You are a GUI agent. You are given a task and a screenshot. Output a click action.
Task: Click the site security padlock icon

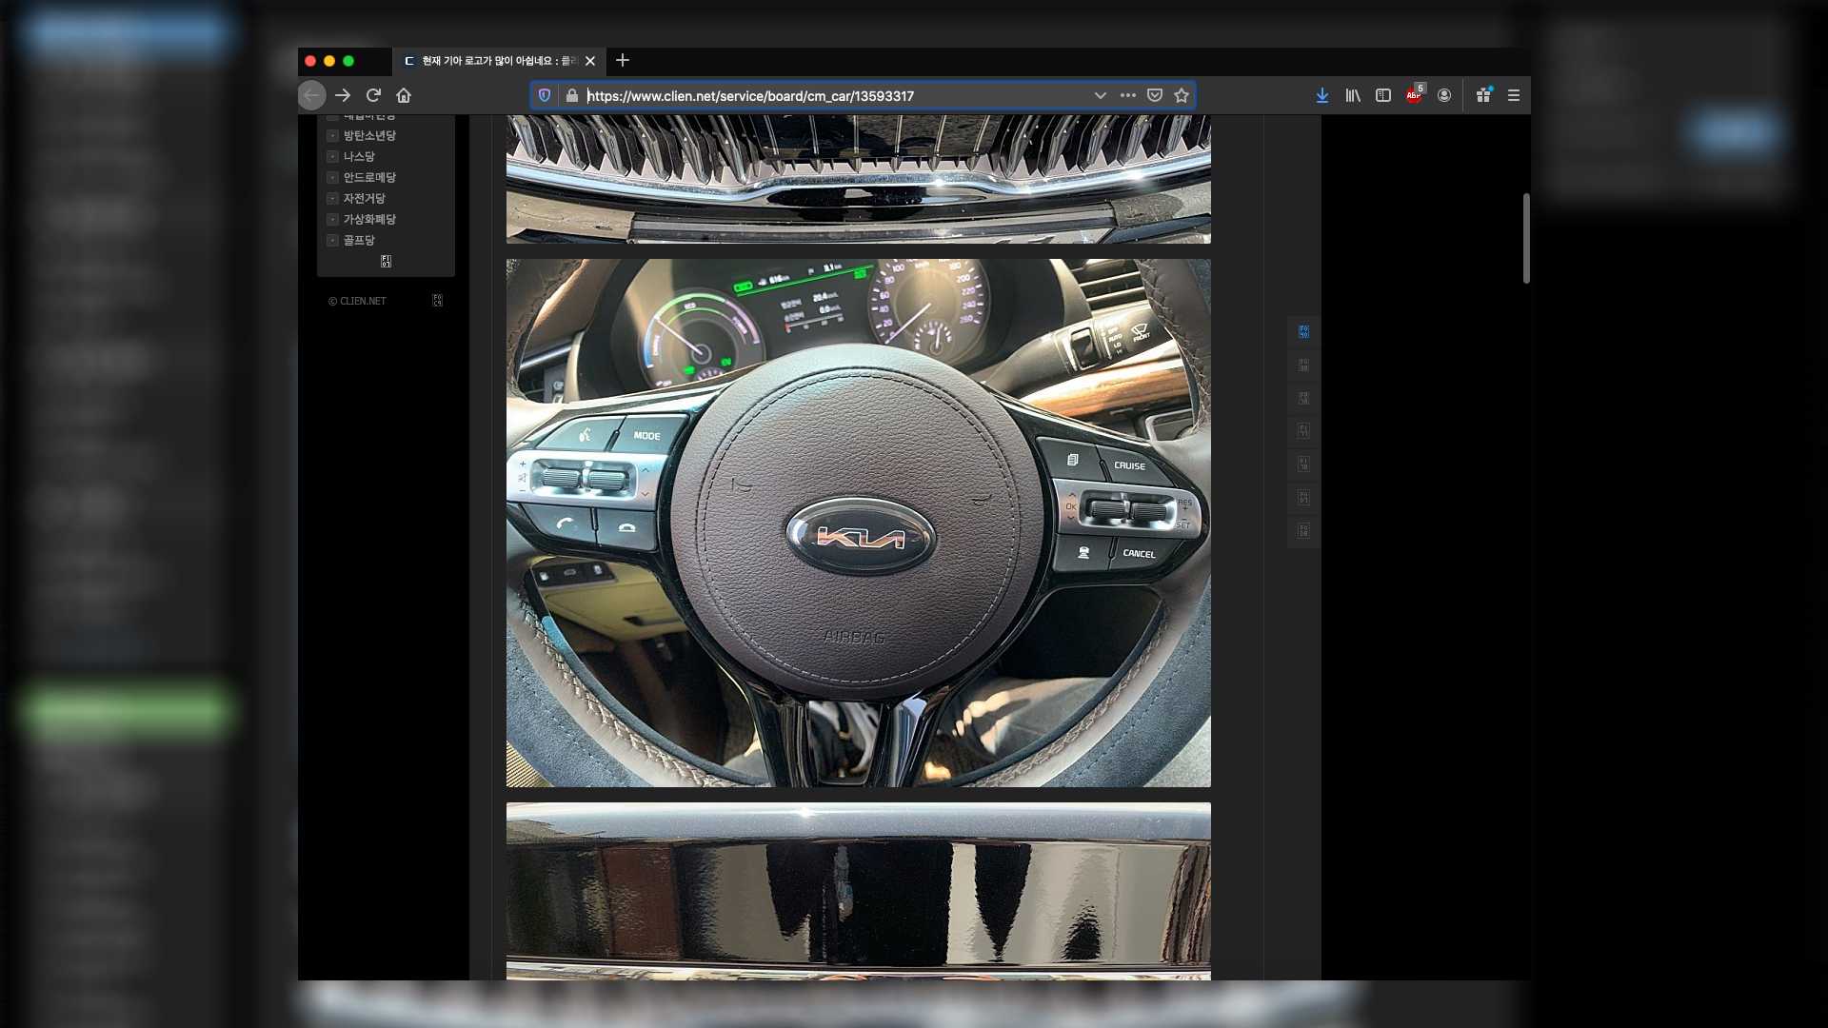pyautogui.click(x=571, y=95)
